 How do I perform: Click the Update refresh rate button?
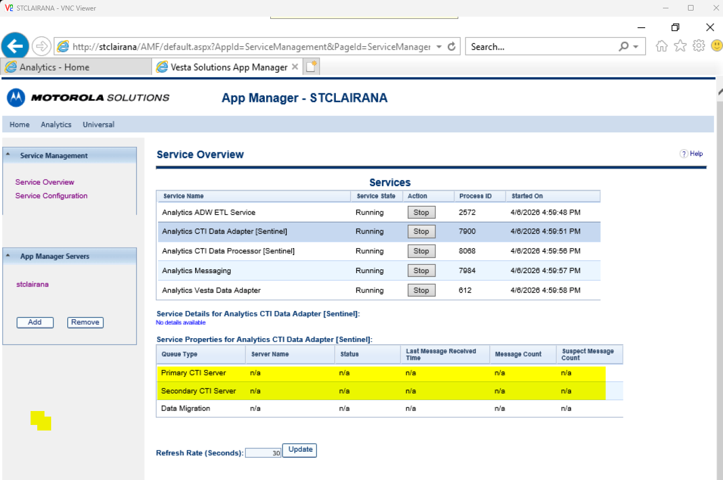tap(300, 450)
